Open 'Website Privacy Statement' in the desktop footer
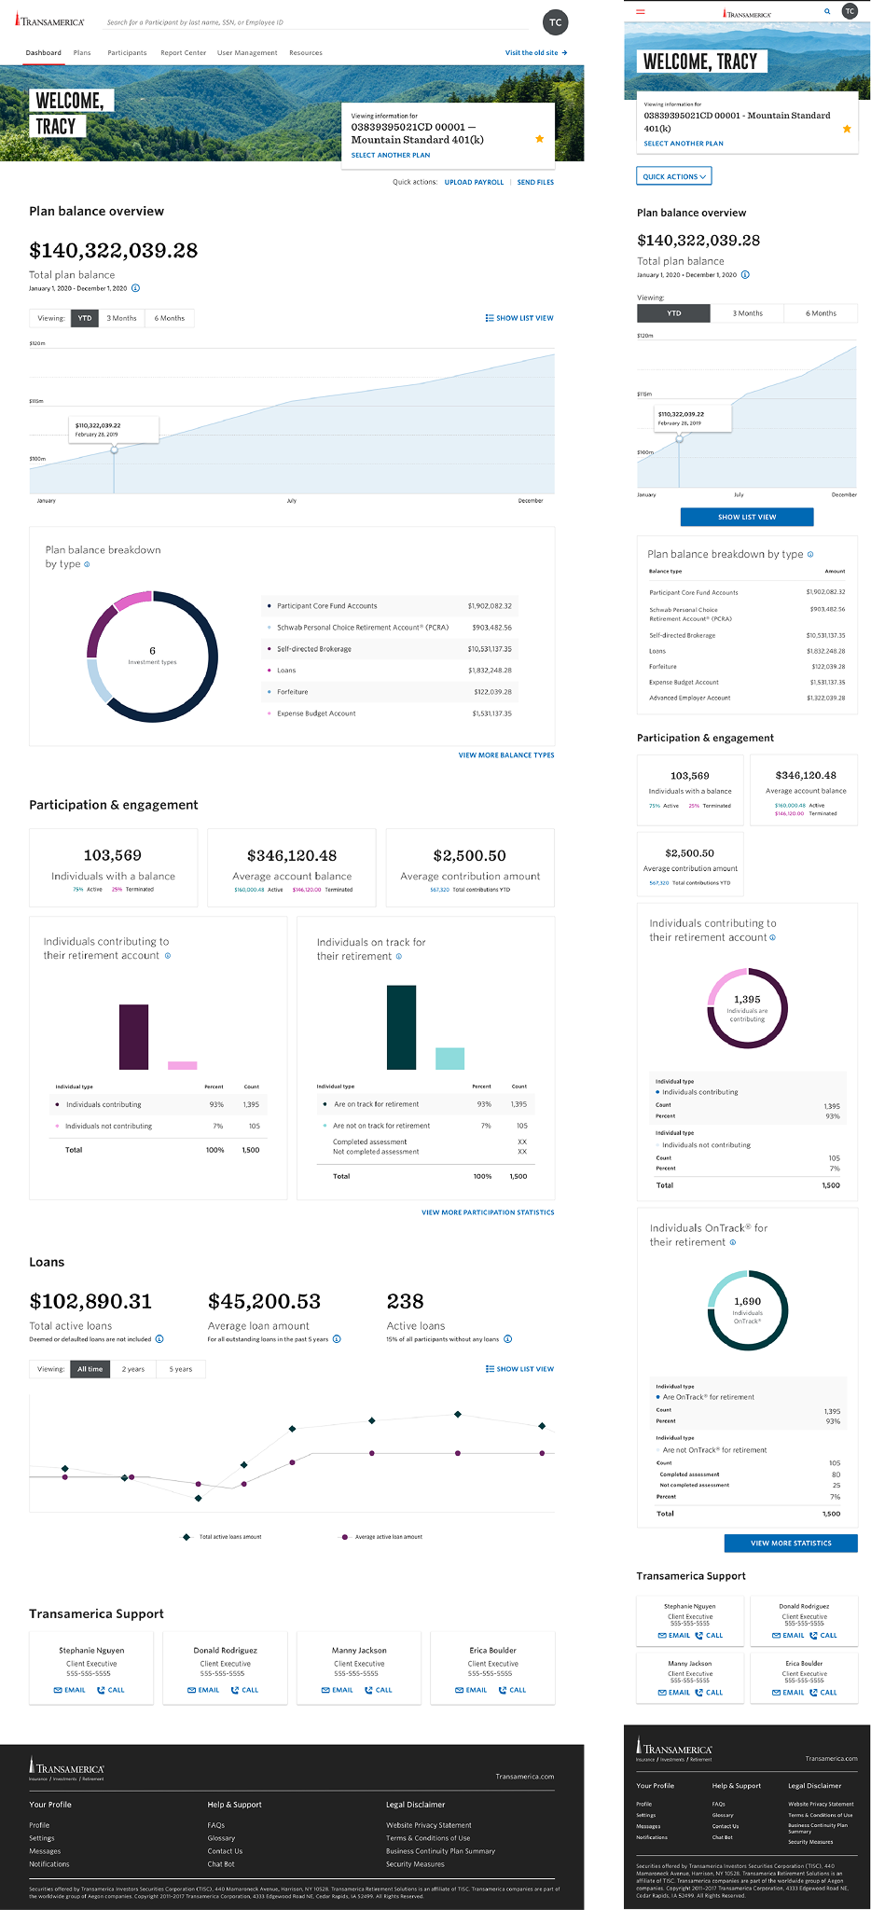Screen dimensions: 871x1910 click(429, 1825)
